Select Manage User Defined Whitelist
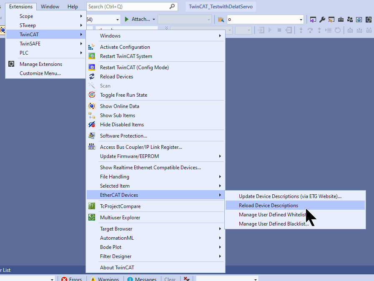374x281 pixels. [295, 214]
